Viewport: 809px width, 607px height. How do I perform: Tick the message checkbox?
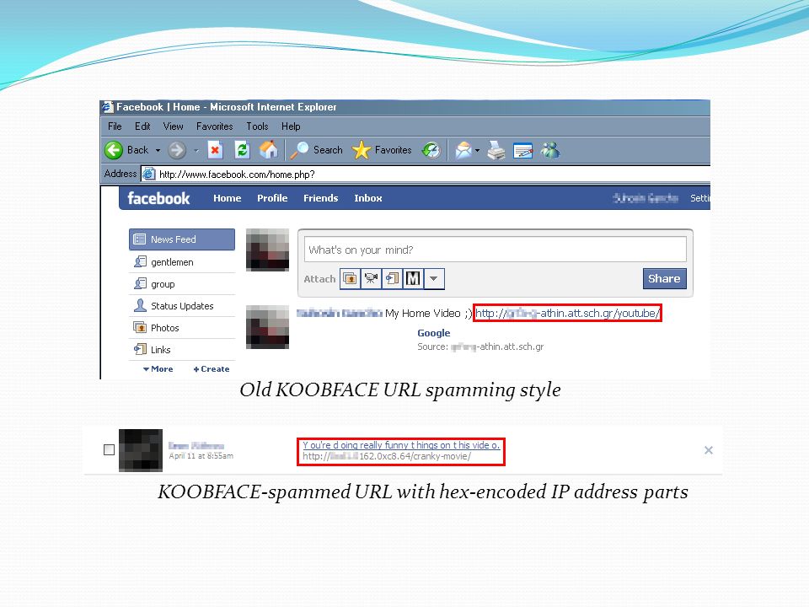(x=109, y=450)
